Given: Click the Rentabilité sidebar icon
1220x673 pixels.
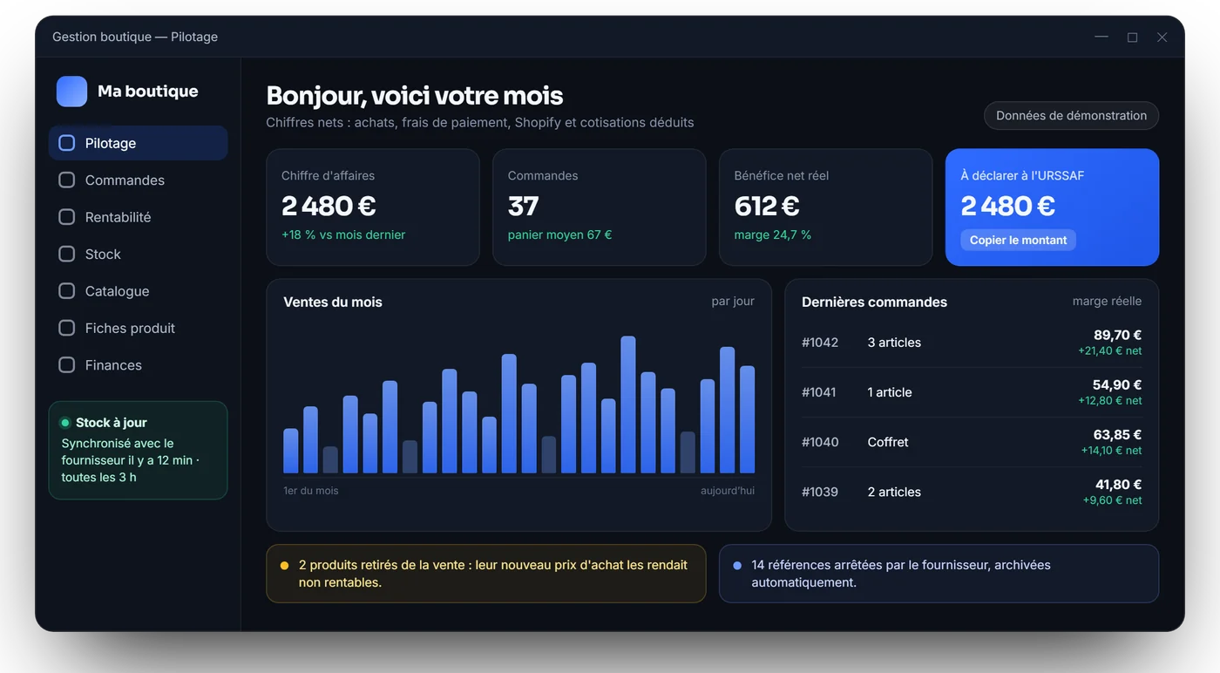Looking at the screenshot, I should click(66, 217).
